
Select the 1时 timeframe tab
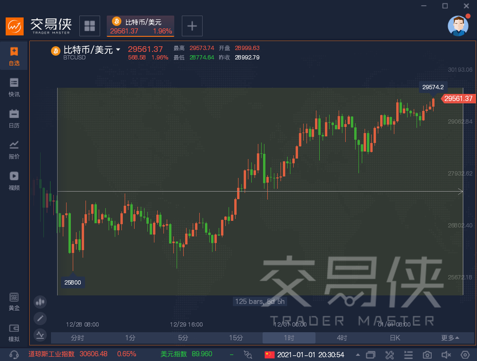tap(289, 338)
